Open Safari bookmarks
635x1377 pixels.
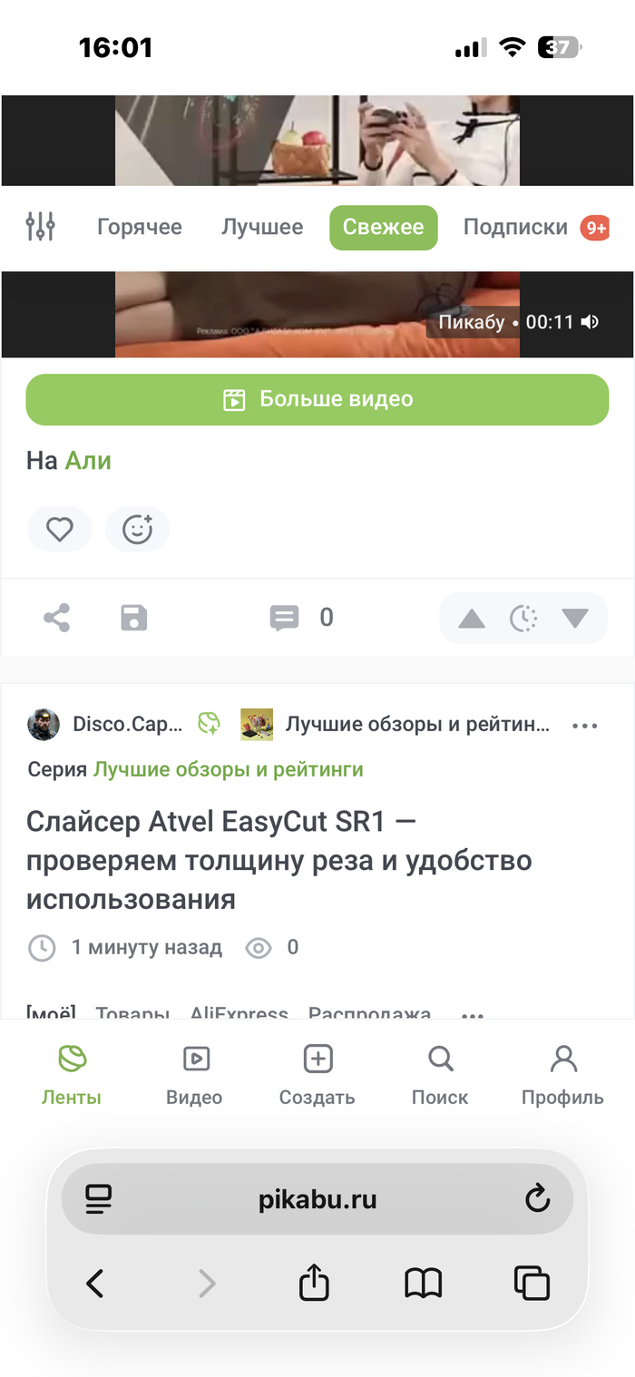tap(423, 1283)
